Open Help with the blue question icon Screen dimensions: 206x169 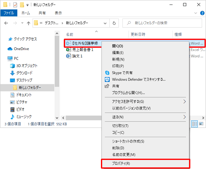(202, 13)
